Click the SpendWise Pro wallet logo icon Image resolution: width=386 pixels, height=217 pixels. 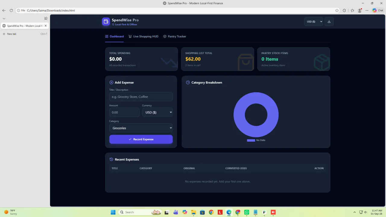pyautogui.click(x=106, y=22)
